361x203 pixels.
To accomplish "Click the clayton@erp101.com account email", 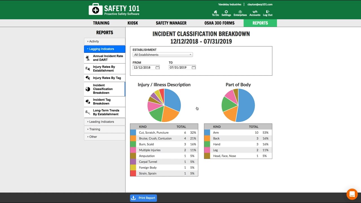I will (260, 5).
